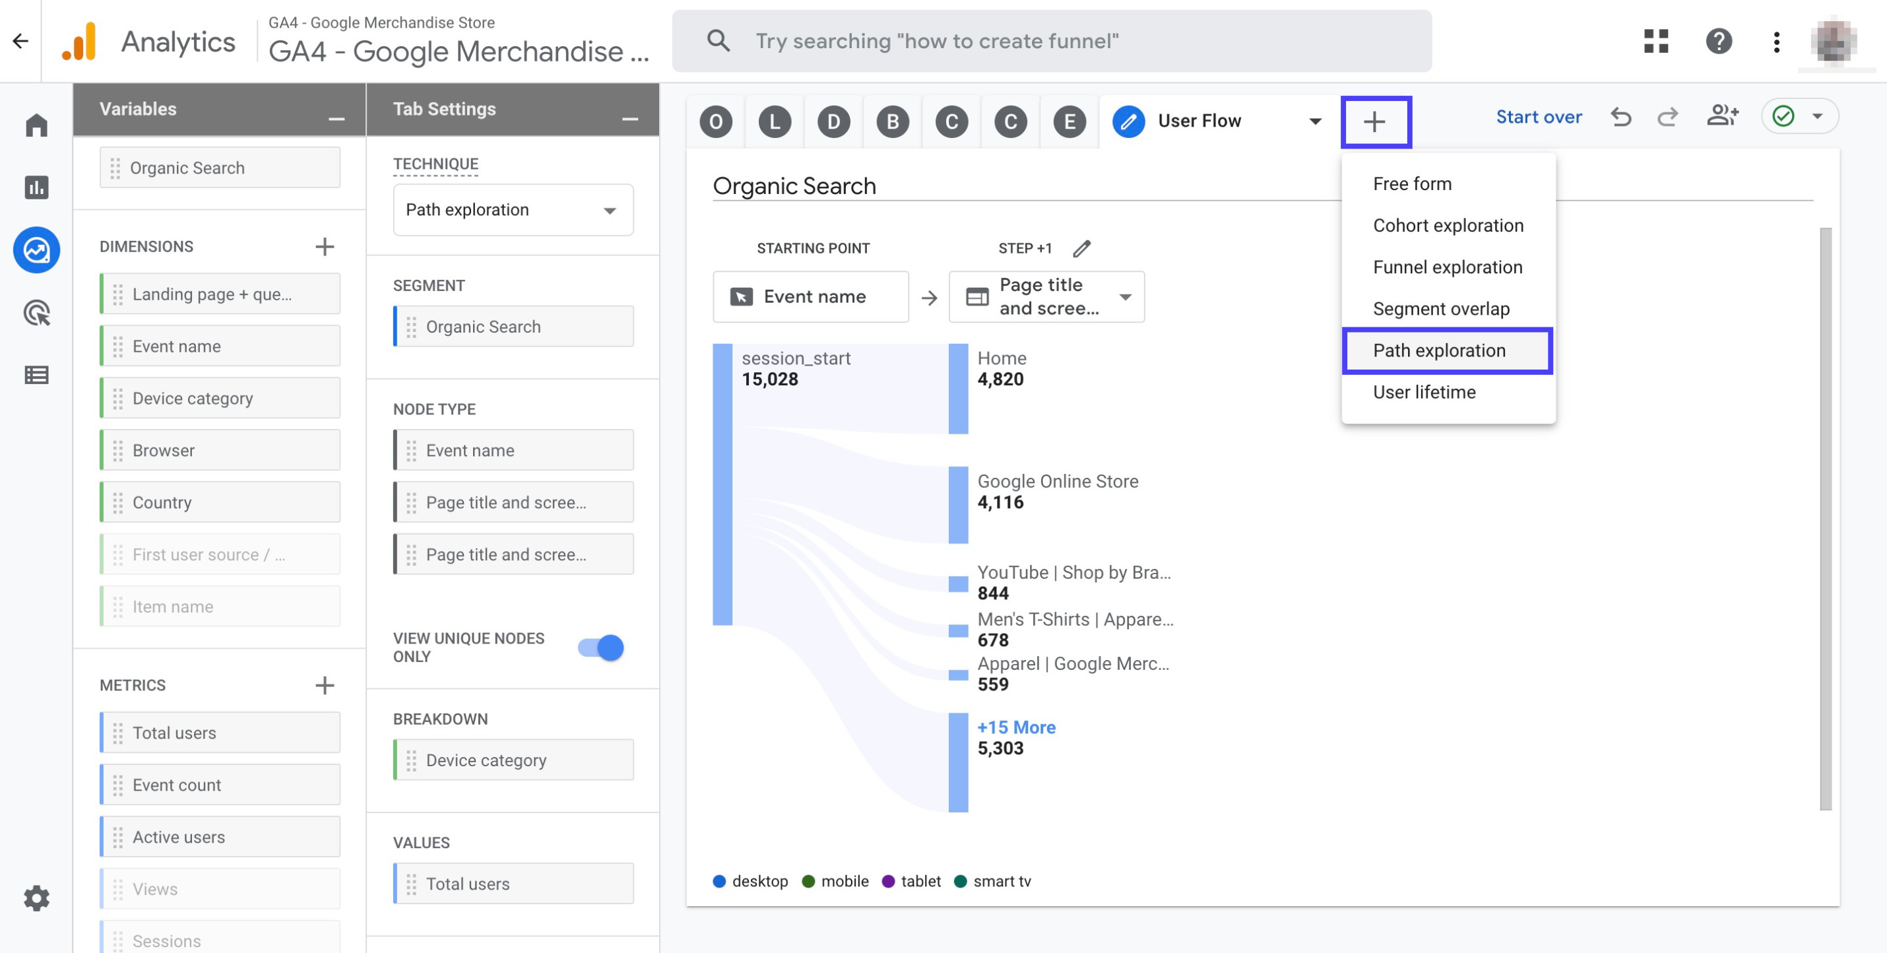Click the Analytics logo icon
This screenshot has height=953, width=1887.
80,42
